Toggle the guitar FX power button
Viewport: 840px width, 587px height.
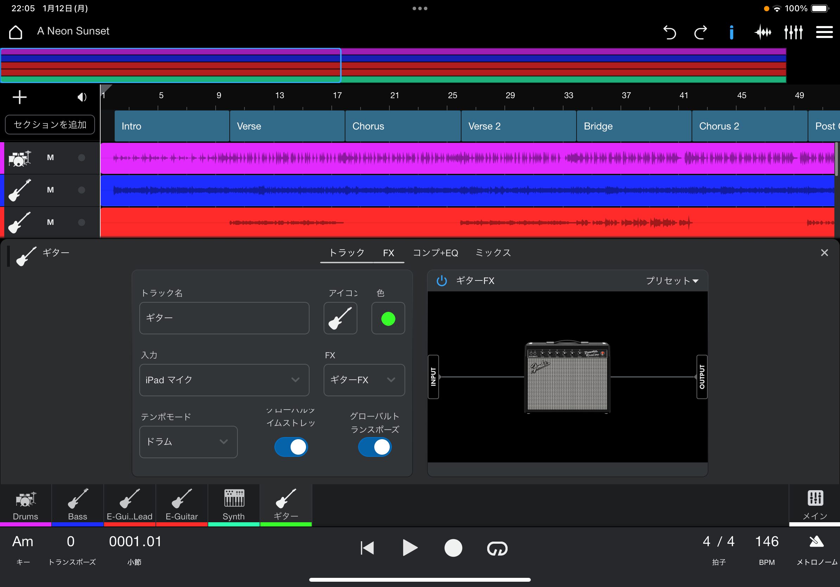(441, 281)
